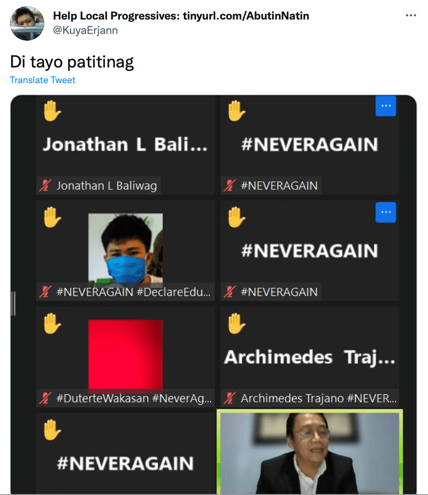428x495 pixels.
Task: Toggle the muted mic beside #DuterteWakasan label
Action: [x=45, y=398]
